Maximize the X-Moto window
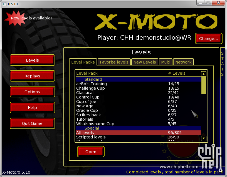 [x=208, y=3]
